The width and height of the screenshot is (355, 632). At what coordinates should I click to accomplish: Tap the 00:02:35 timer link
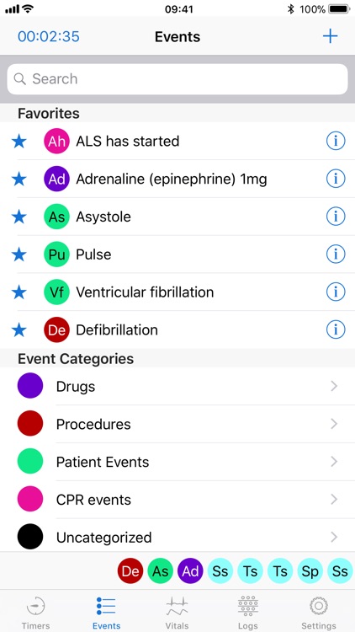[49, 36]
